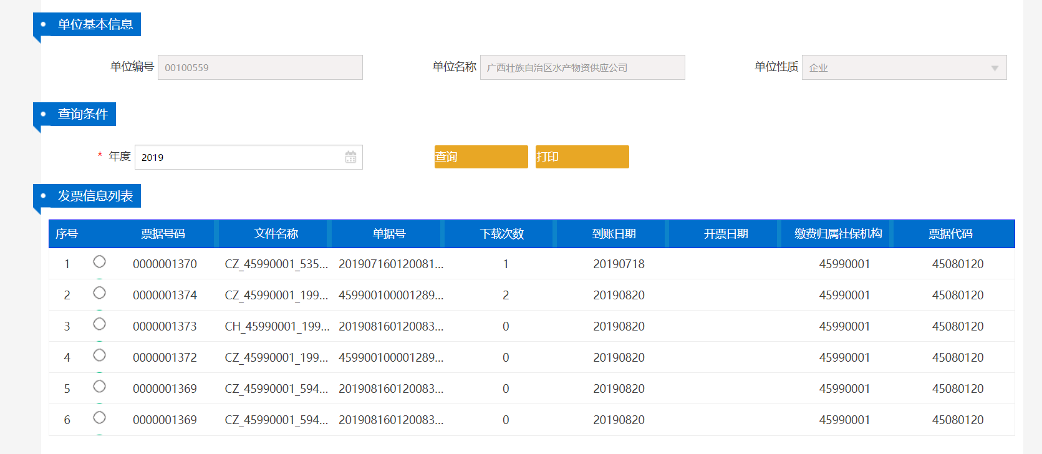Click file name CZ_45990001_594... in row 5
Viewport: 1042px width, 454px height.
coord(276,389)
